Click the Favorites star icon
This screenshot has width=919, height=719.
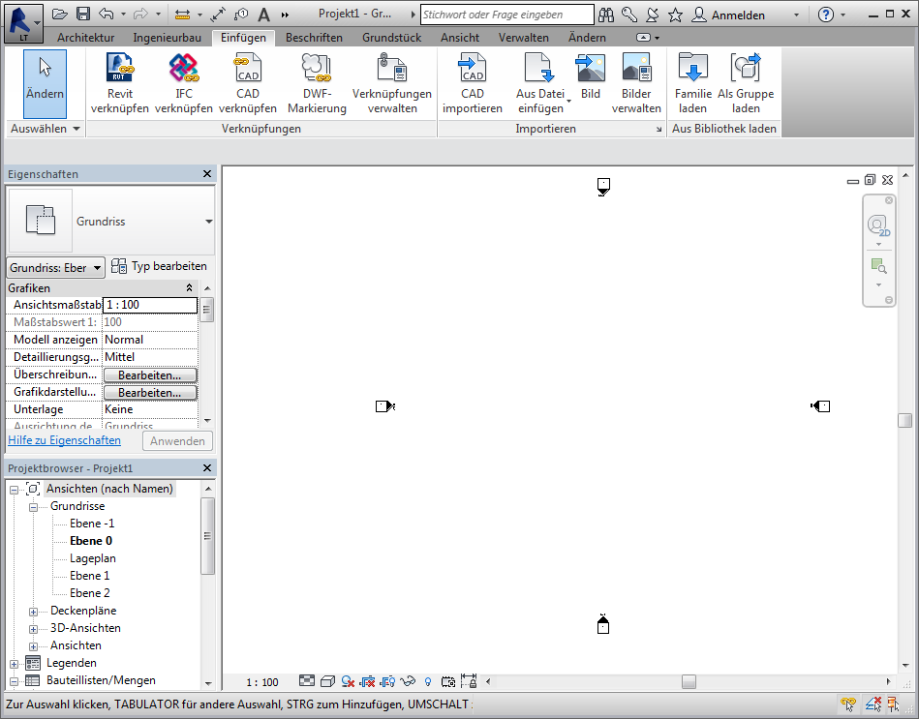point(675,15)
